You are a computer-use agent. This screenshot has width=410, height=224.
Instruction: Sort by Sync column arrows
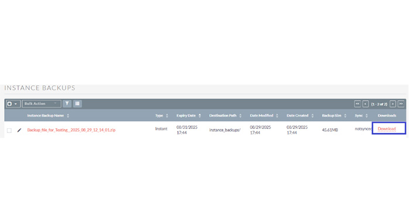(367, 116)
